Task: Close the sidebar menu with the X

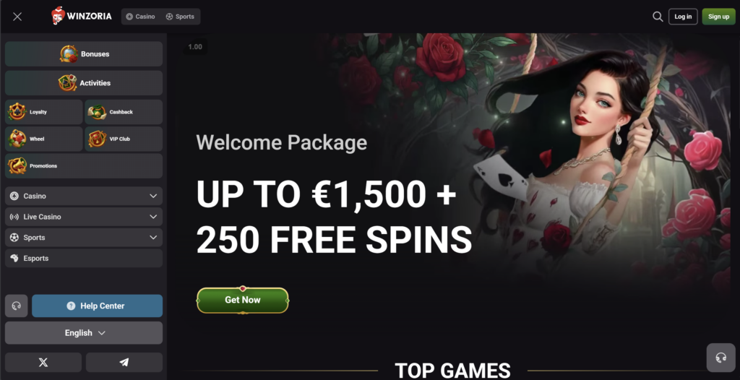Action: [17, 17]
